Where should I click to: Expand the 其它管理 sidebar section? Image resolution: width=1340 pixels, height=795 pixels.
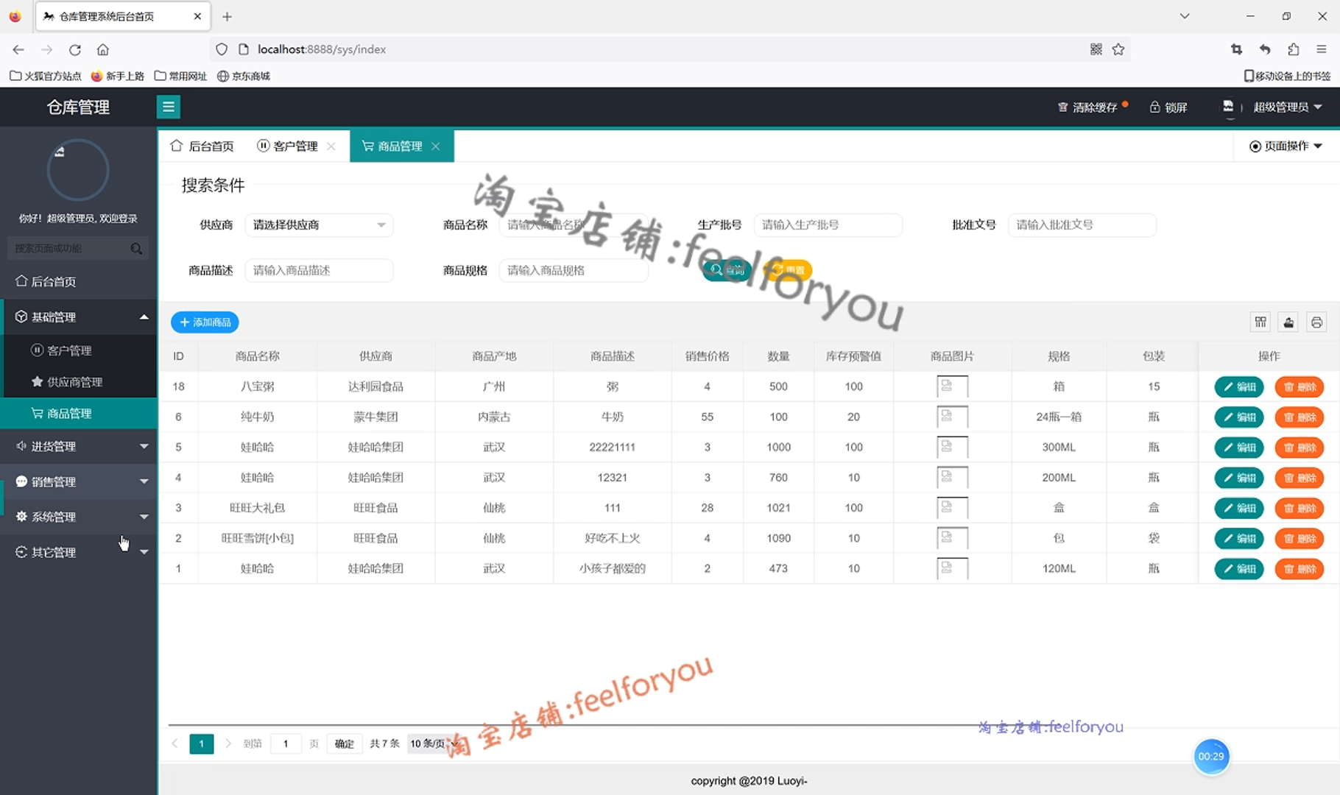point(78,552)
